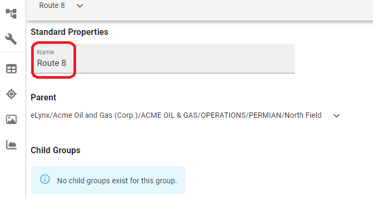The image size is (373, 197).
Task: Focus the Name field containing Route 8
Action: click(x=163, y=59)
